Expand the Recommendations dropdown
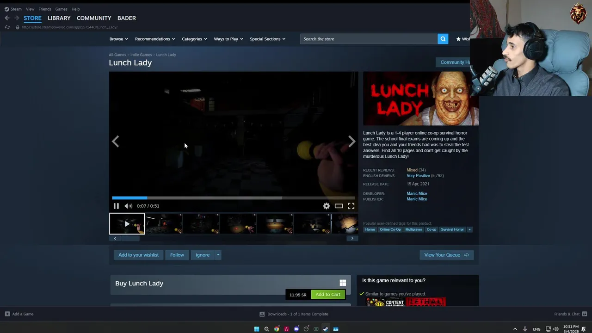592x333 pixels. tap(155, 39)
